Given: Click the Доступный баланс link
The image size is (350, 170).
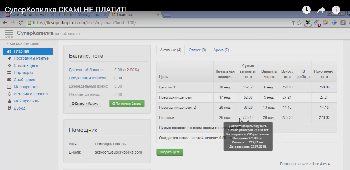Looking at the screenshot, I should [x=86, y=70].
